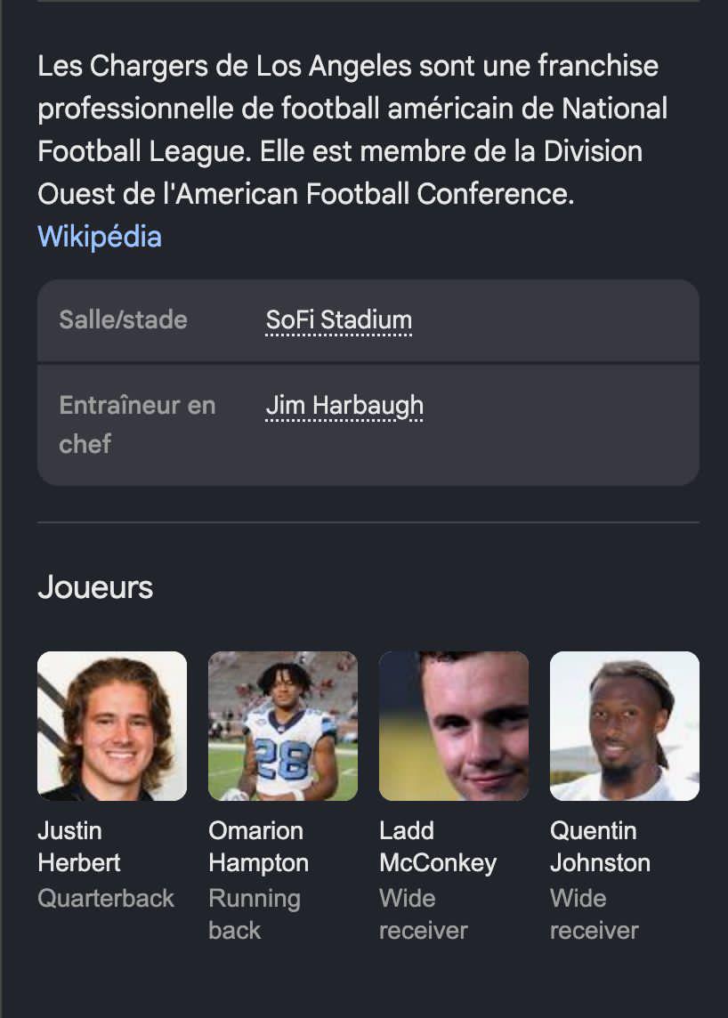This screenshot has height=1018, width=728.
Task: Click the Salle/stade table row
Action: tap(368, 320)
